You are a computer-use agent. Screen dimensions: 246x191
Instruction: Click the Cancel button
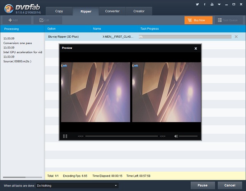coord(230,185)
